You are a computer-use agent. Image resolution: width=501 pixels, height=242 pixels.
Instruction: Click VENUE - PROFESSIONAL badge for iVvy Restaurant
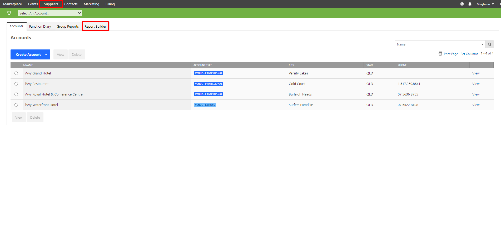[x=209, y=84]
